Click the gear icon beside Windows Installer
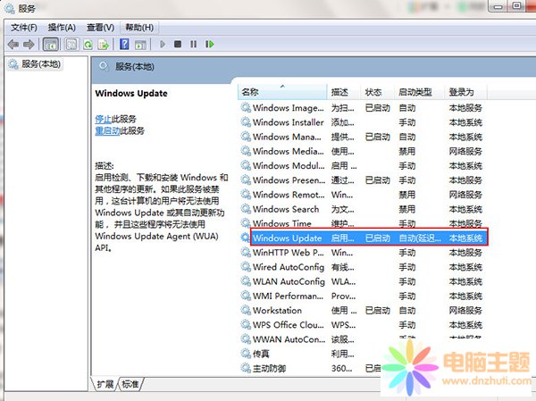Screen dimensions: 536x401 click(x=246, y=122)
